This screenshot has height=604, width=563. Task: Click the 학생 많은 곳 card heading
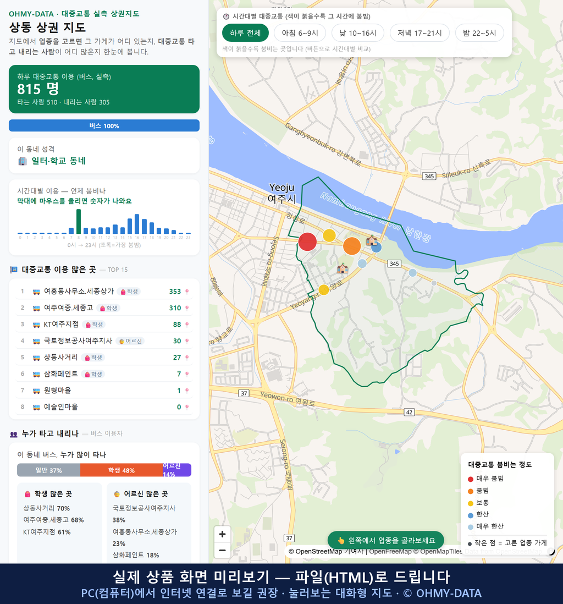tap(48, 494)
